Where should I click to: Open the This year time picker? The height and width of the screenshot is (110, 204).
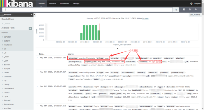(196, 3)
